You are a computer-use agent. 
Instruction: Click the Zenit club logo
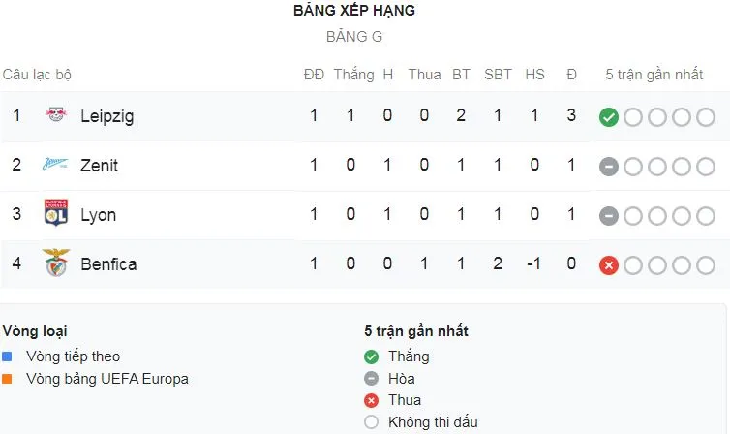pos(56,166)
